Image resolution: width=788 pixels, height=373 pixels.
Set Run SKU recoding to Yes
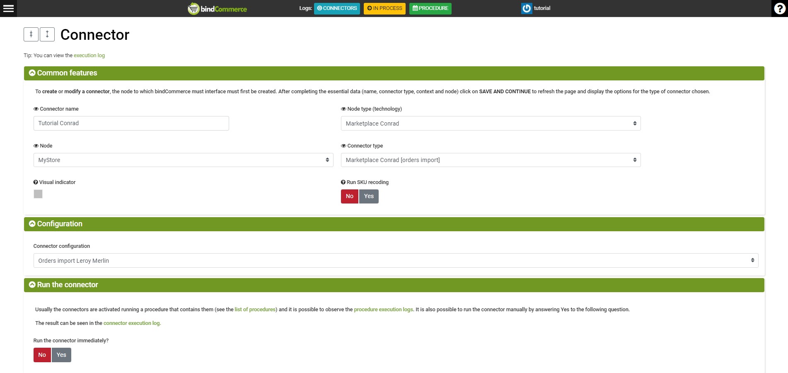pyautogui.click(x=369, y=196)
